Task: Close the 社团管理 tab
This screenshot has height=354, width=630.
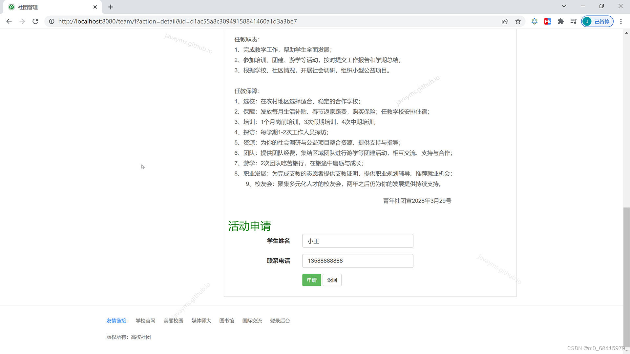Action: pyautogui.click(x=95, y=7)
